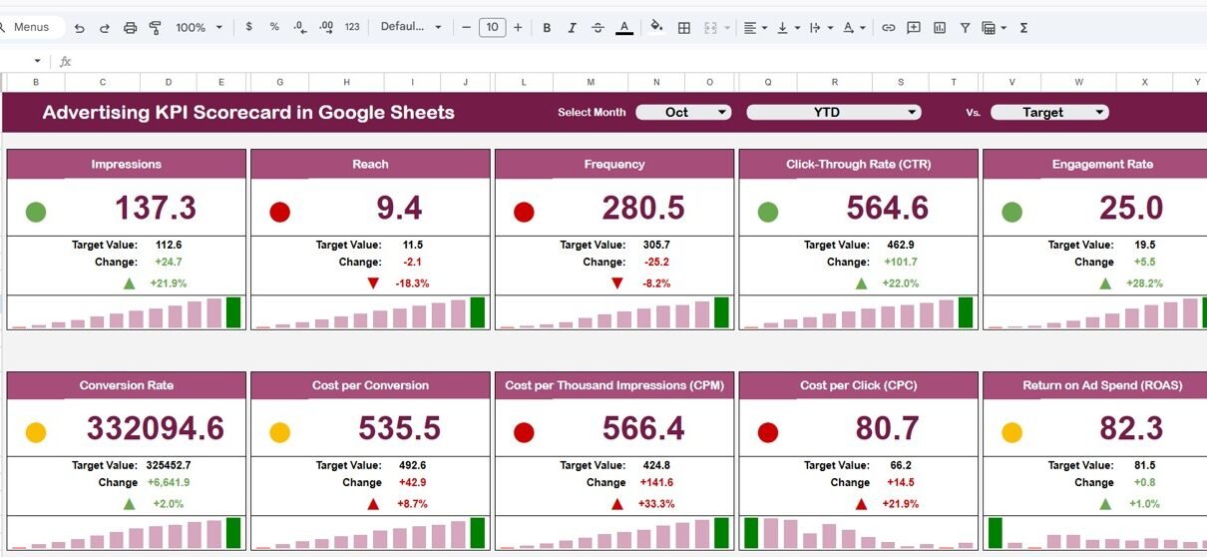Select the Paint format roller
This screenshot has height=557, width=1207.
pyautogui.click(x=155, y=28)
